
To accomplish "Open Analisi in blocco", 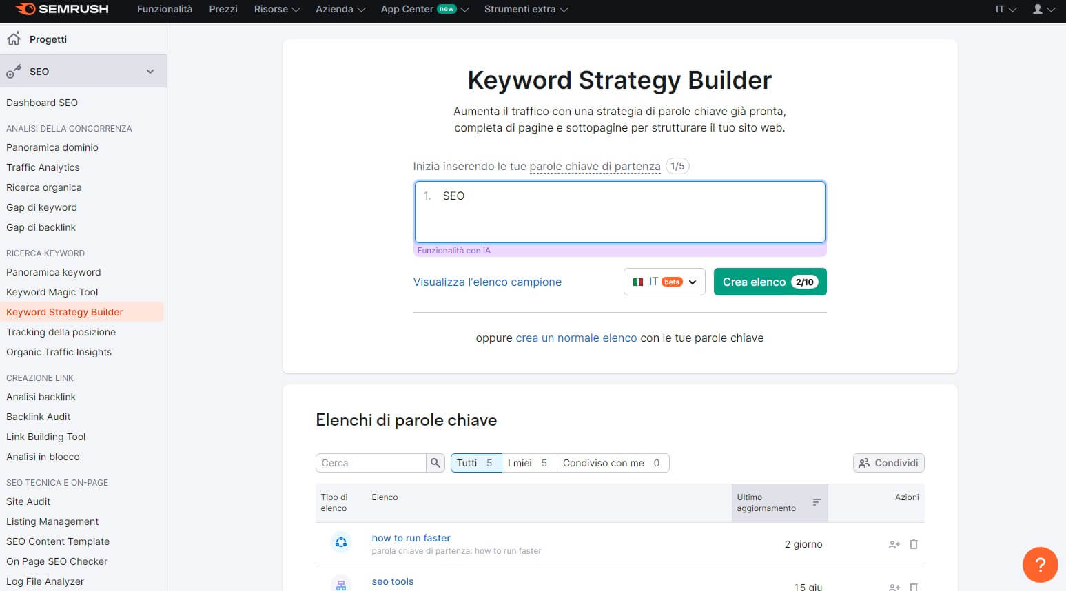I will click(43, 457).
